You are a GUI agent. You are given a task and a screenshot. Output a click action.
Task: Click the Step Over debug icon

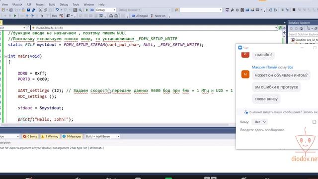pyautogui.click(x=32, y=16)
